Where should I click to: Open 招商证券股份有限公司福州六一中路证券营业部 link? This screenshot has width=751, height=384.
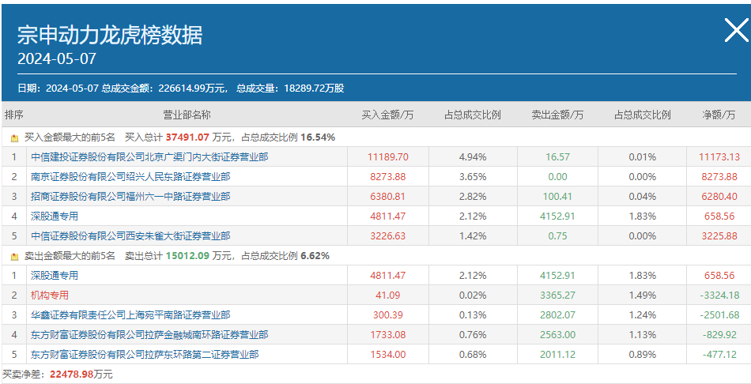[x=130, y=196]
